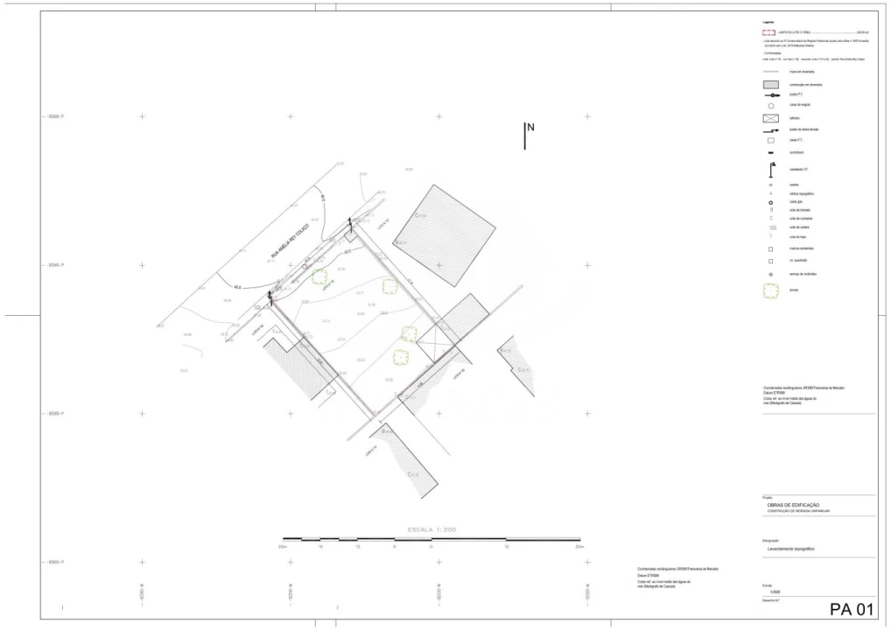The width and height of the screenshot is (891, 630).
Task: Click the large hatched building north-east of lot
Action: pos(444,233)
